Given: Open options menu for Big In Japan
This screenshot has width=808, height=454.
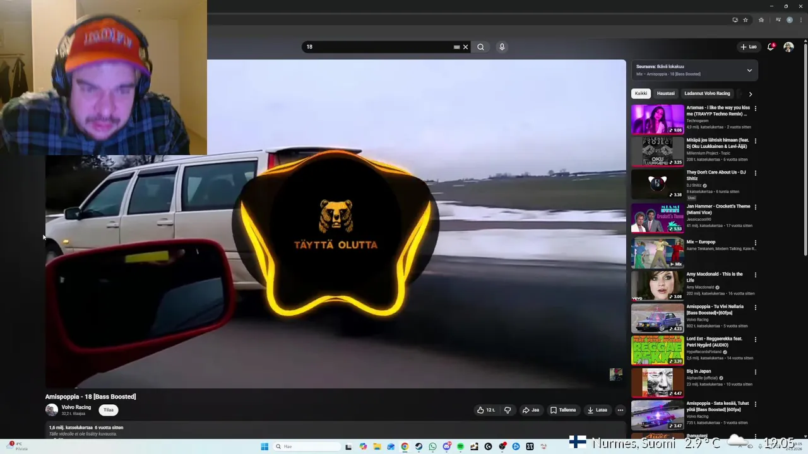Looking at the screenshot, I should point(755,372).
